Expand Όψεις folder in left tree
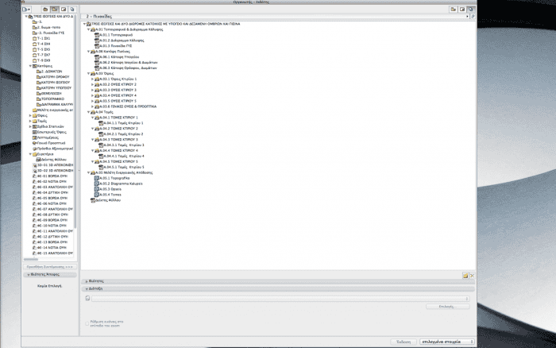 [x=30, y=116]
